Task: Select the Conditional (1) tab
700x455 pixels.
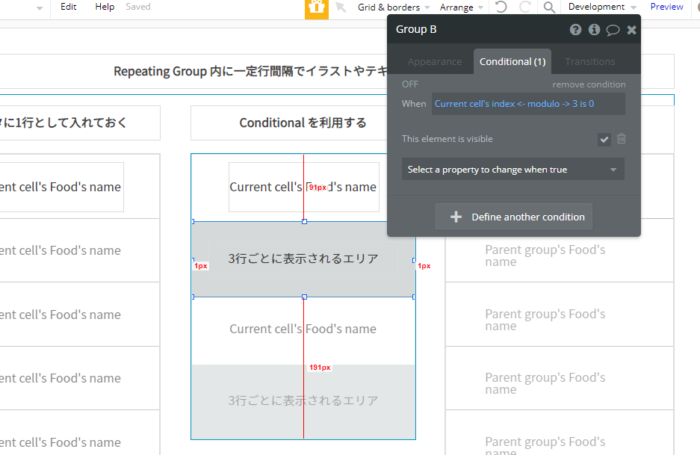Action: click(x=512, y=61)
